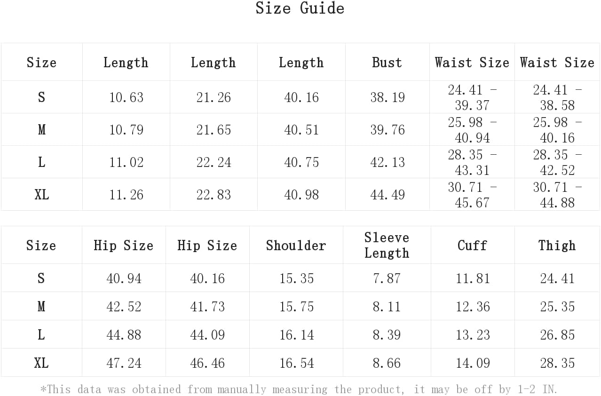The height and width of the screenshot is (396, 601).
Task: Click the waist range 24.41 - 39.37
Action: 472,97
